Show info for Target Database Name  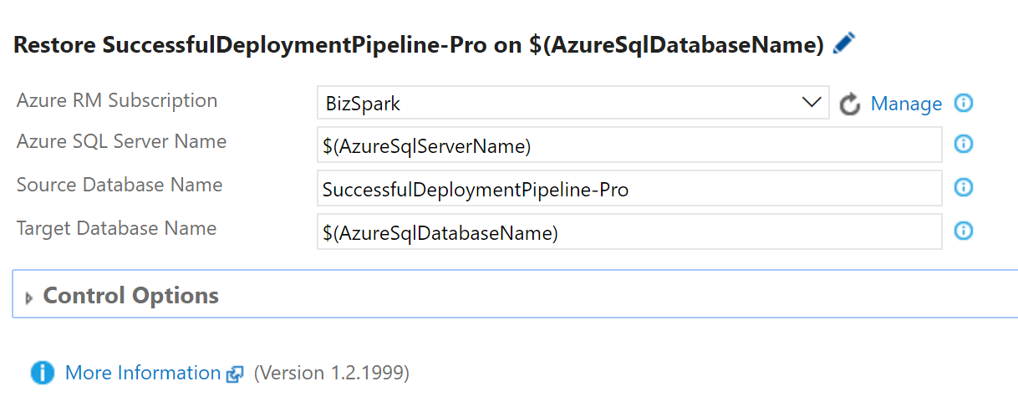point(964,231)
